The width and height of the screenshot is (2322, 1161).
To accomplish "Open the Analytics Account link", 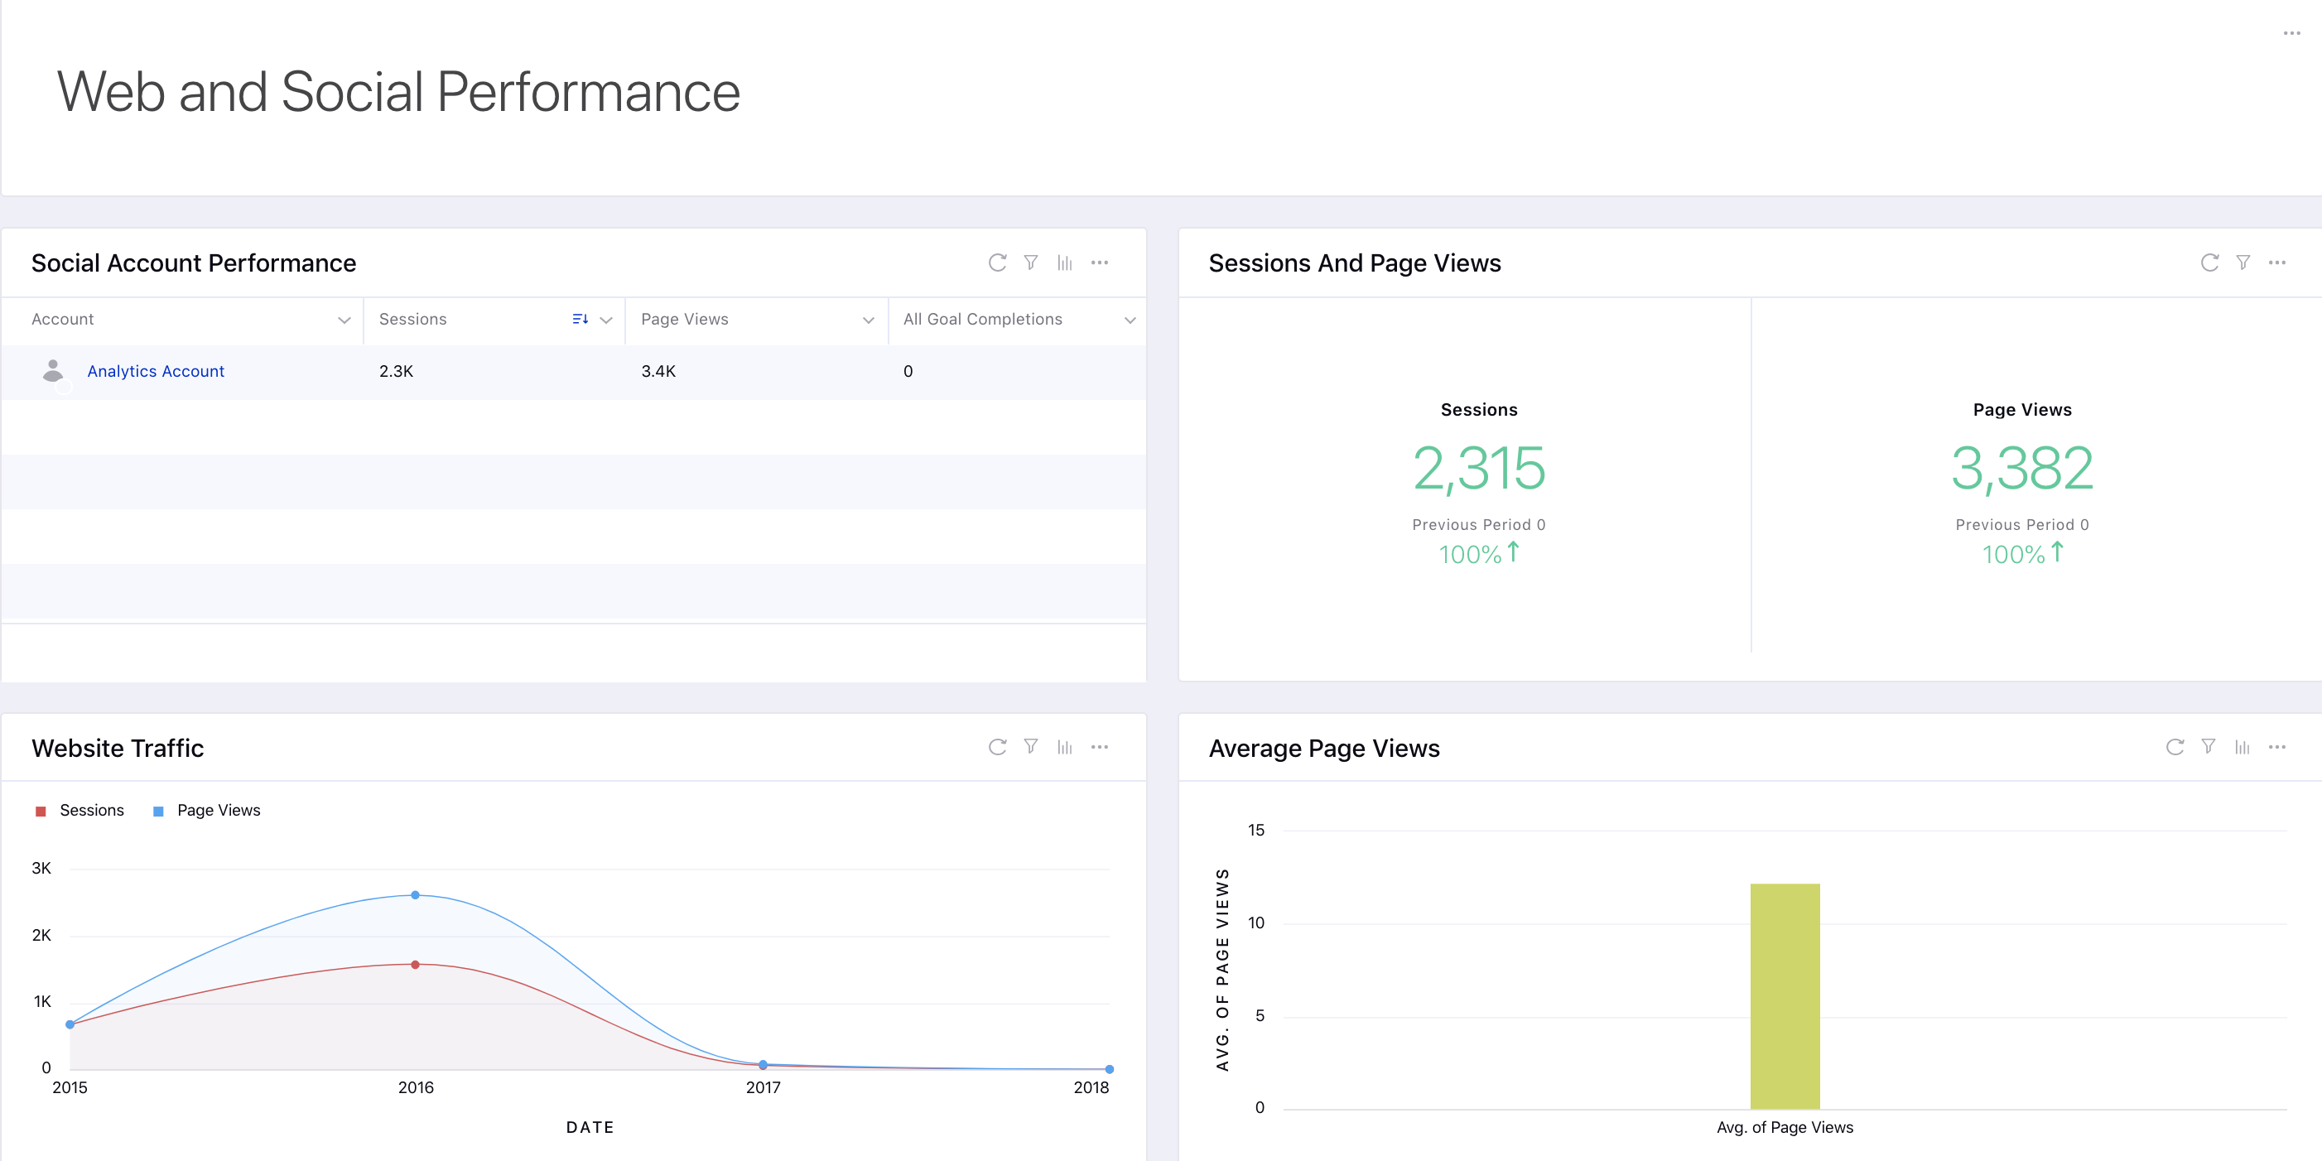I will tap(155, 370).
